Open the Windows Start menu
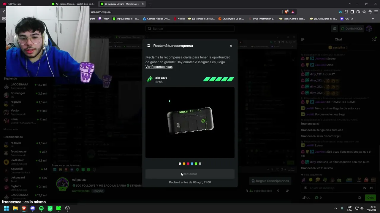380x213 pixels. tap(6, 208)
